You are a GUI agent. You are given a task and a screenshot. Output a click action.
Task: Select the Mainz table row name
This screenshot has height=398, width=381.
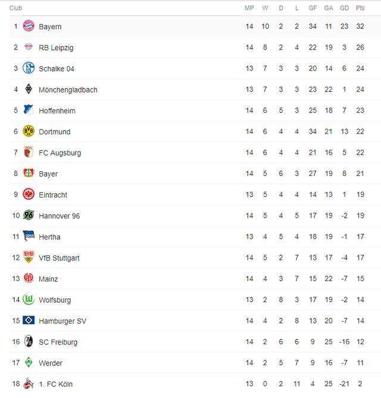[48, 279]
